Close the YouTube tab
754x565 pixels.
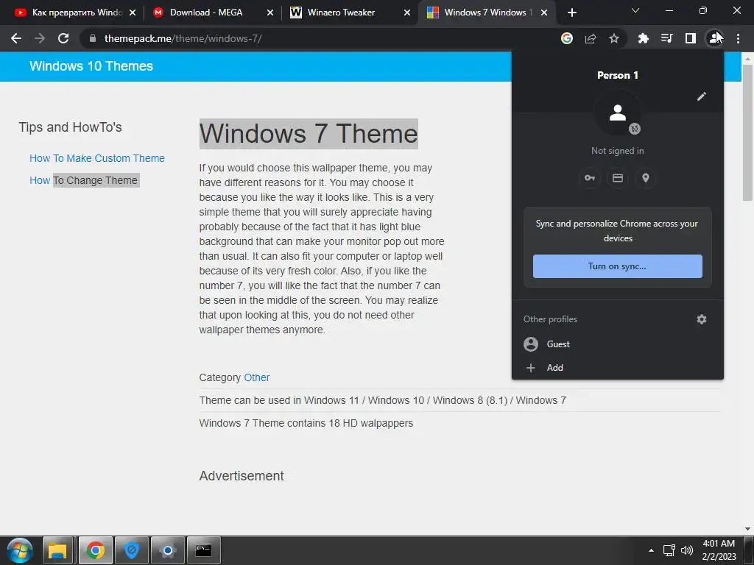(133, 13)
